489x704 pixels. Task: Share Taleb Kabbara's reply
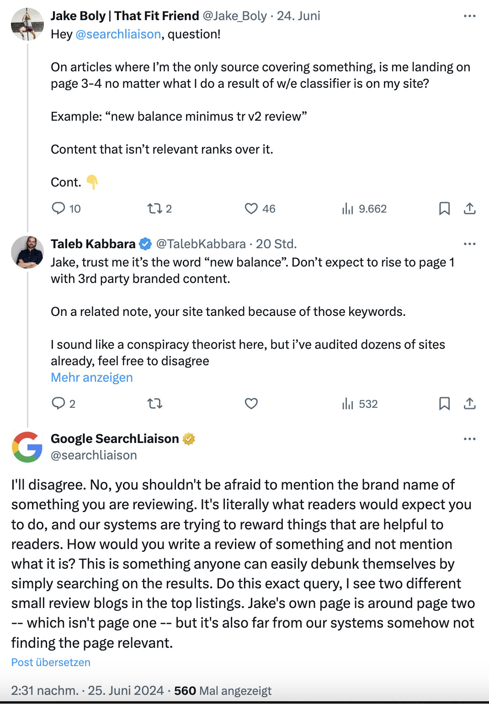469,404
